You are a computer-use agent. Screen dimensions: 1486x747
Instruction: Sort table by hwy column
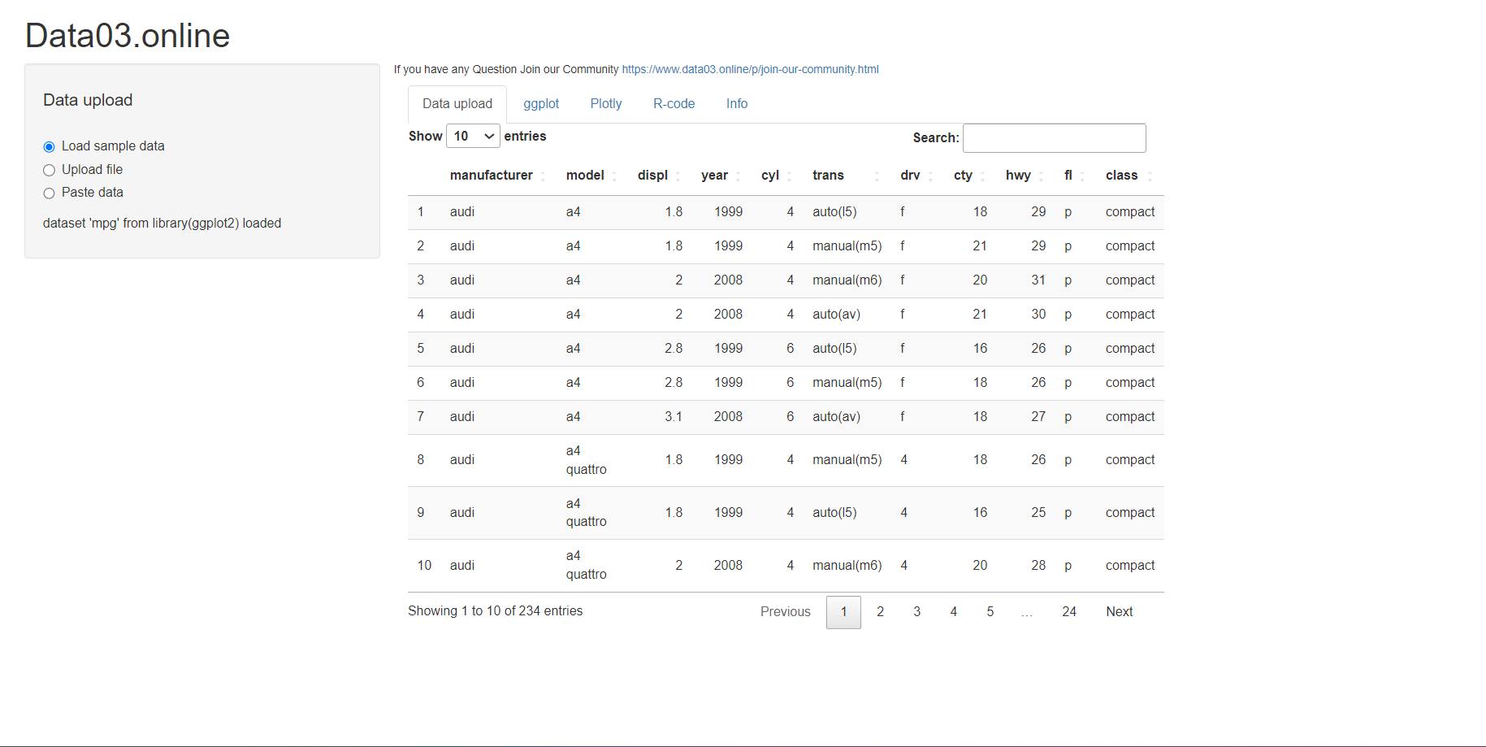coord(1025,176)
